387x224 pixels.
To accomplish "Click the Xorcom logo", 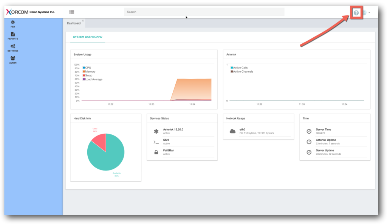I will point(17,12).
